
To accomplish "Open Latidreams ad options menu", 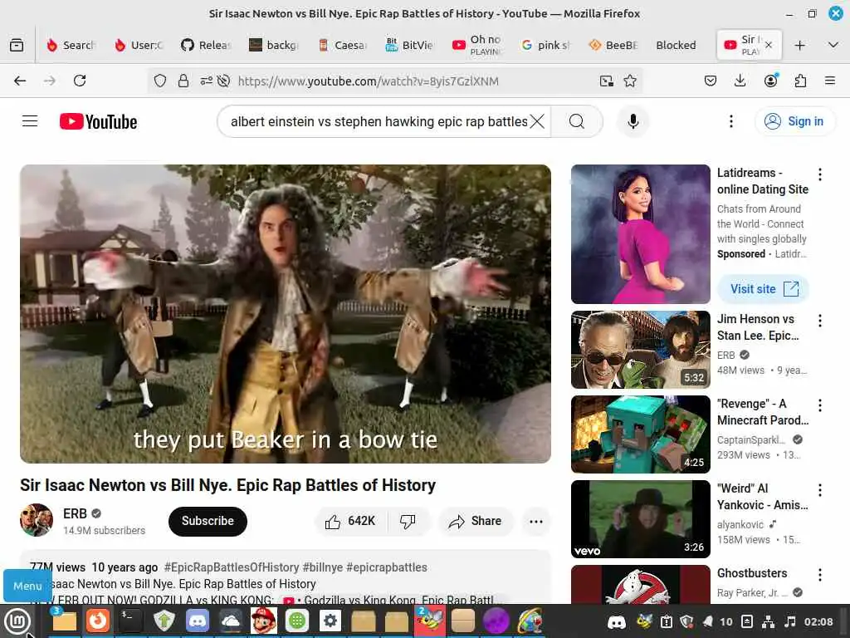I will (x=819, y=174).
